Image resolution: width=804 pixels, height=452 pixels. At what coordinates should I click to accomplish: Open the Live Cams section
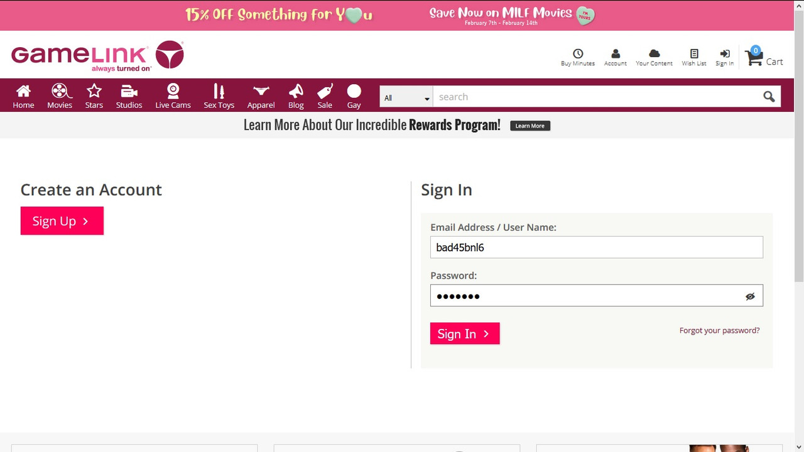pyautogui.click(x=173, y=96)
